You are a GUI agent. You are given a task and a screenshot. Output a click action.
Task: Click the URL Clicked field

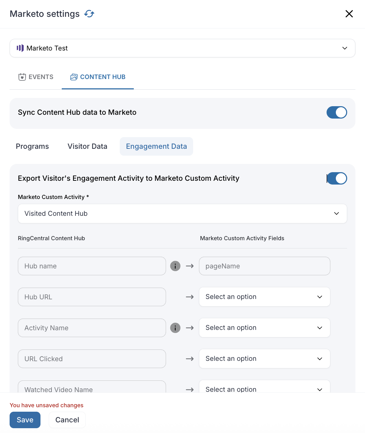tap(92, 359)
